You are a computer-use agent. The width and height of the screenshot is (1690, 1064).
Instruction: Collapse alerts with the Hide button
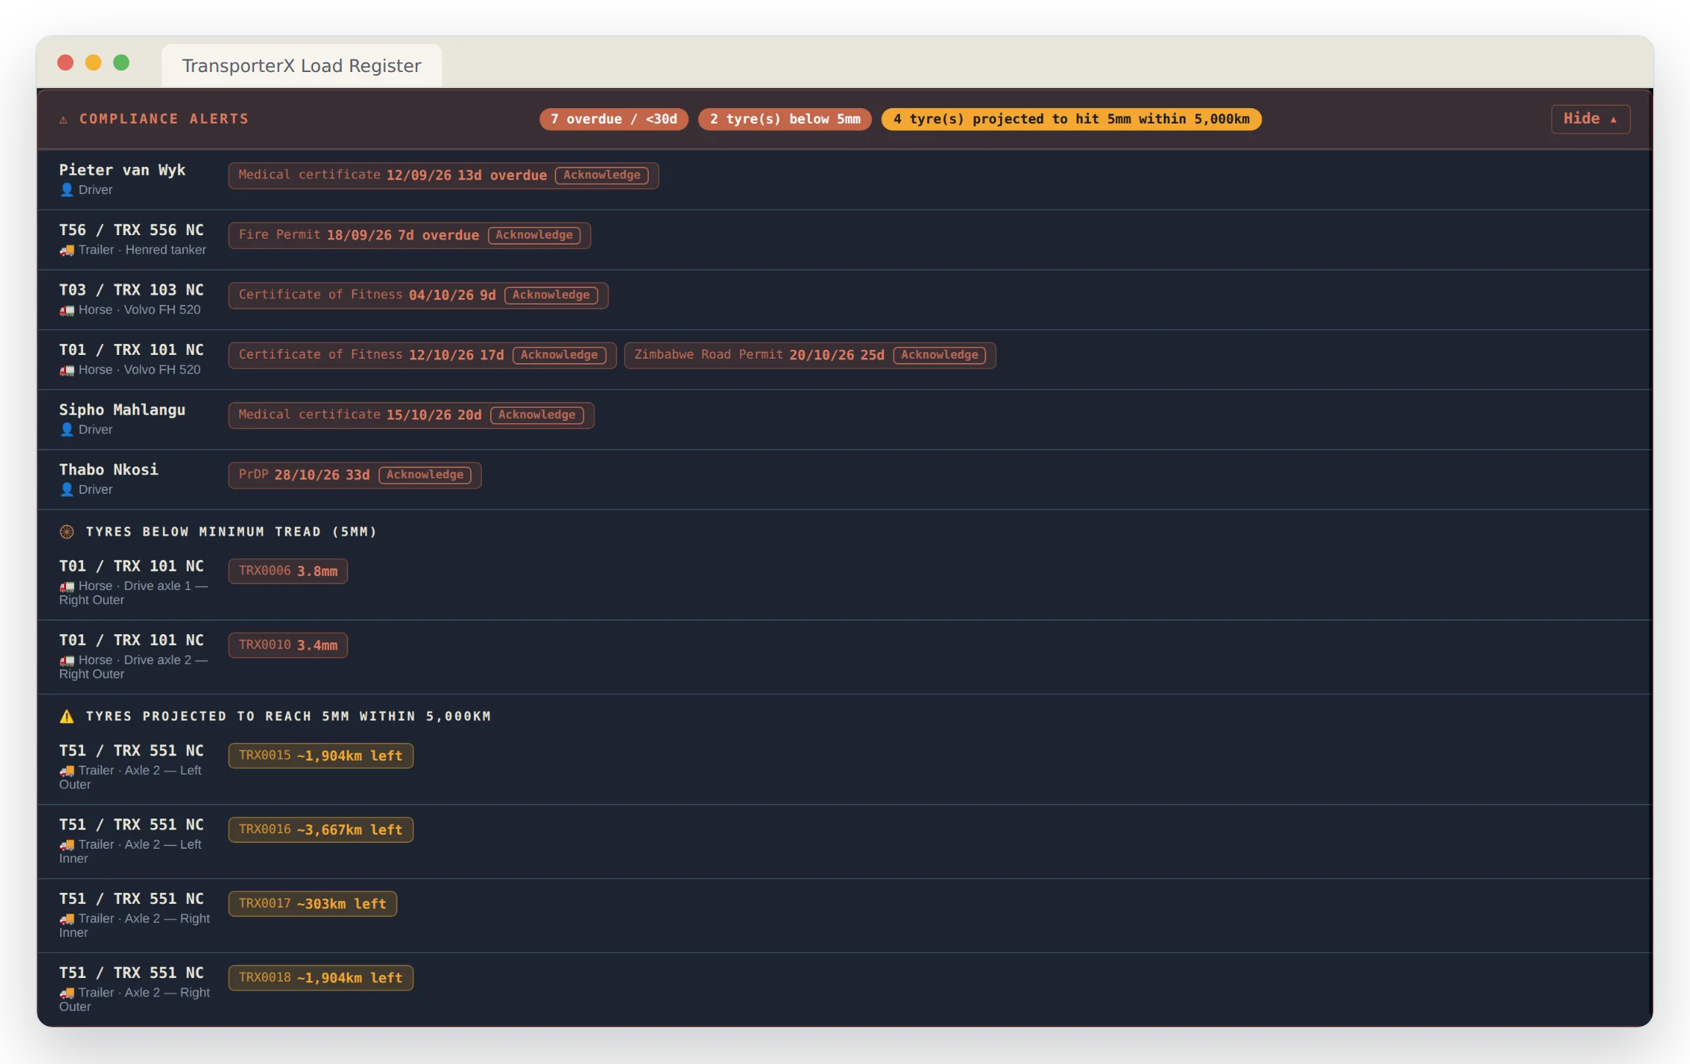(1590, 119)
